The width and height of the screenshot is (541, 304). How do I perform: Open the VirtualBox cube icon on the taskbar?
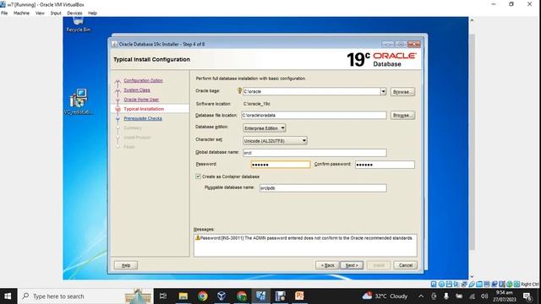tap(221, 296)
